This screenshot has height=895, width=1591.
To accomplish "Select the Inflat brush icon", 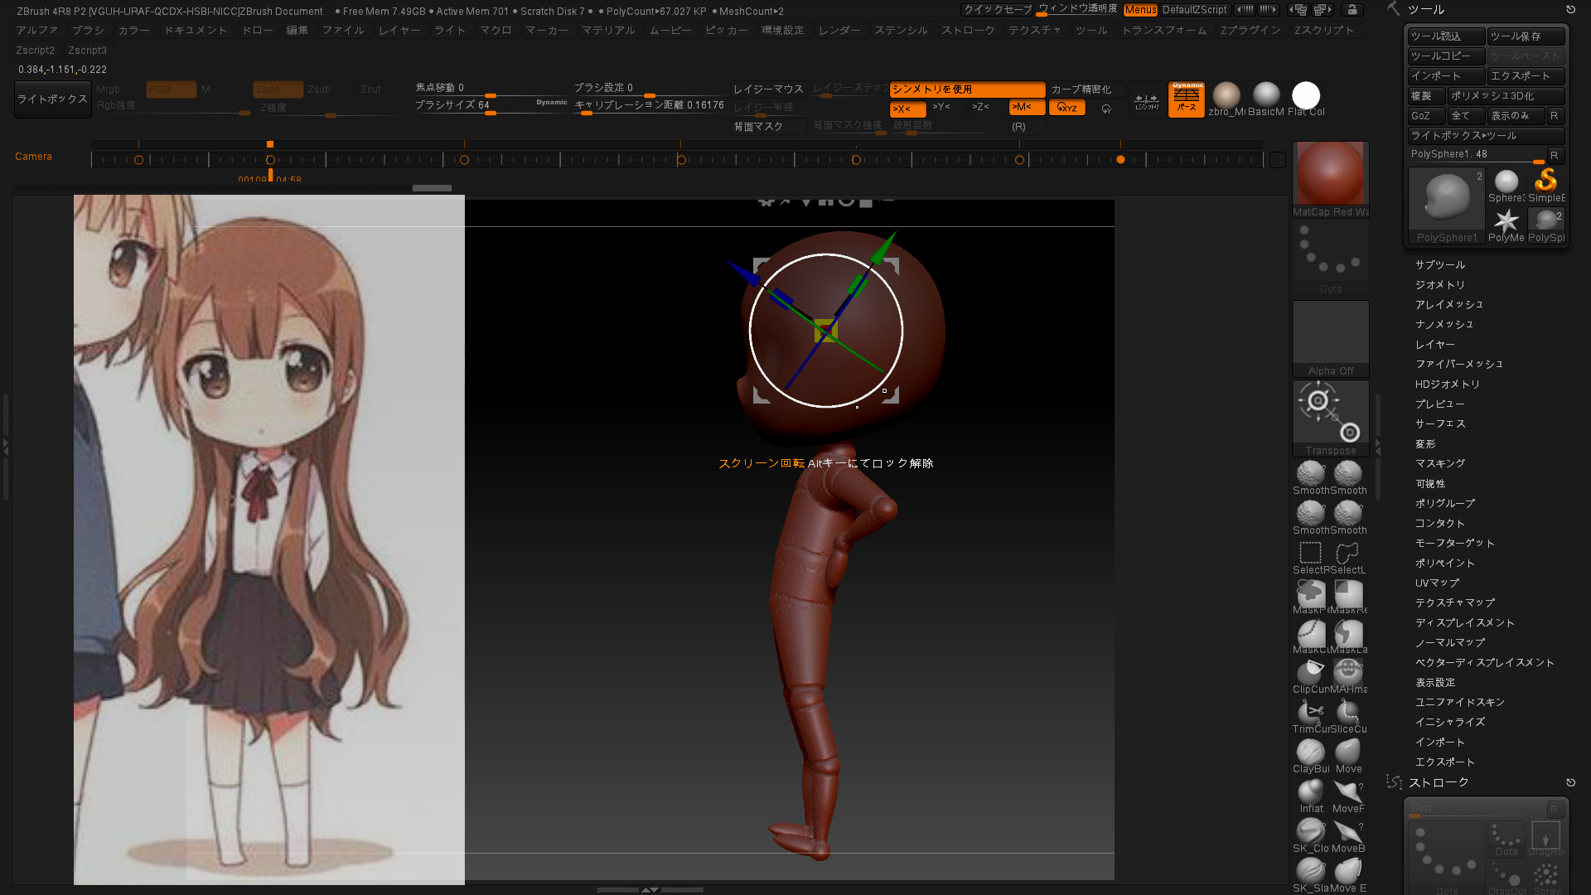I will coord(1310,792).
